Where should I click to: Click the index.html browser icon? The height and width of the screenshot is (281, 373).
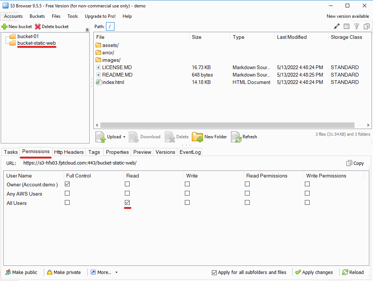coord(98,82)
